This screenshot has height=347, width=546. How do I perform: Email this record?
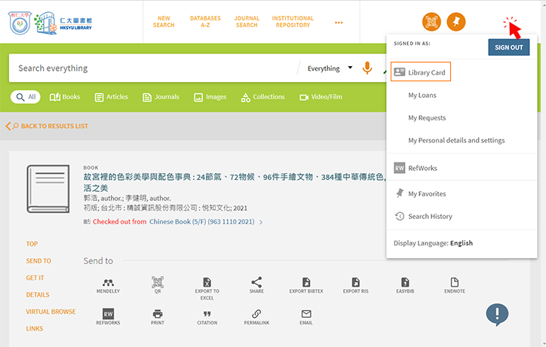point(306,315)
